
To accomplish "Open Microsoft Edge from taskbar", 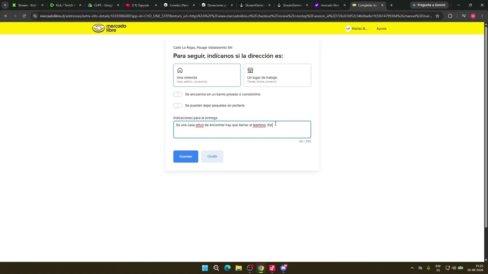I will click(x=227, y=268).
